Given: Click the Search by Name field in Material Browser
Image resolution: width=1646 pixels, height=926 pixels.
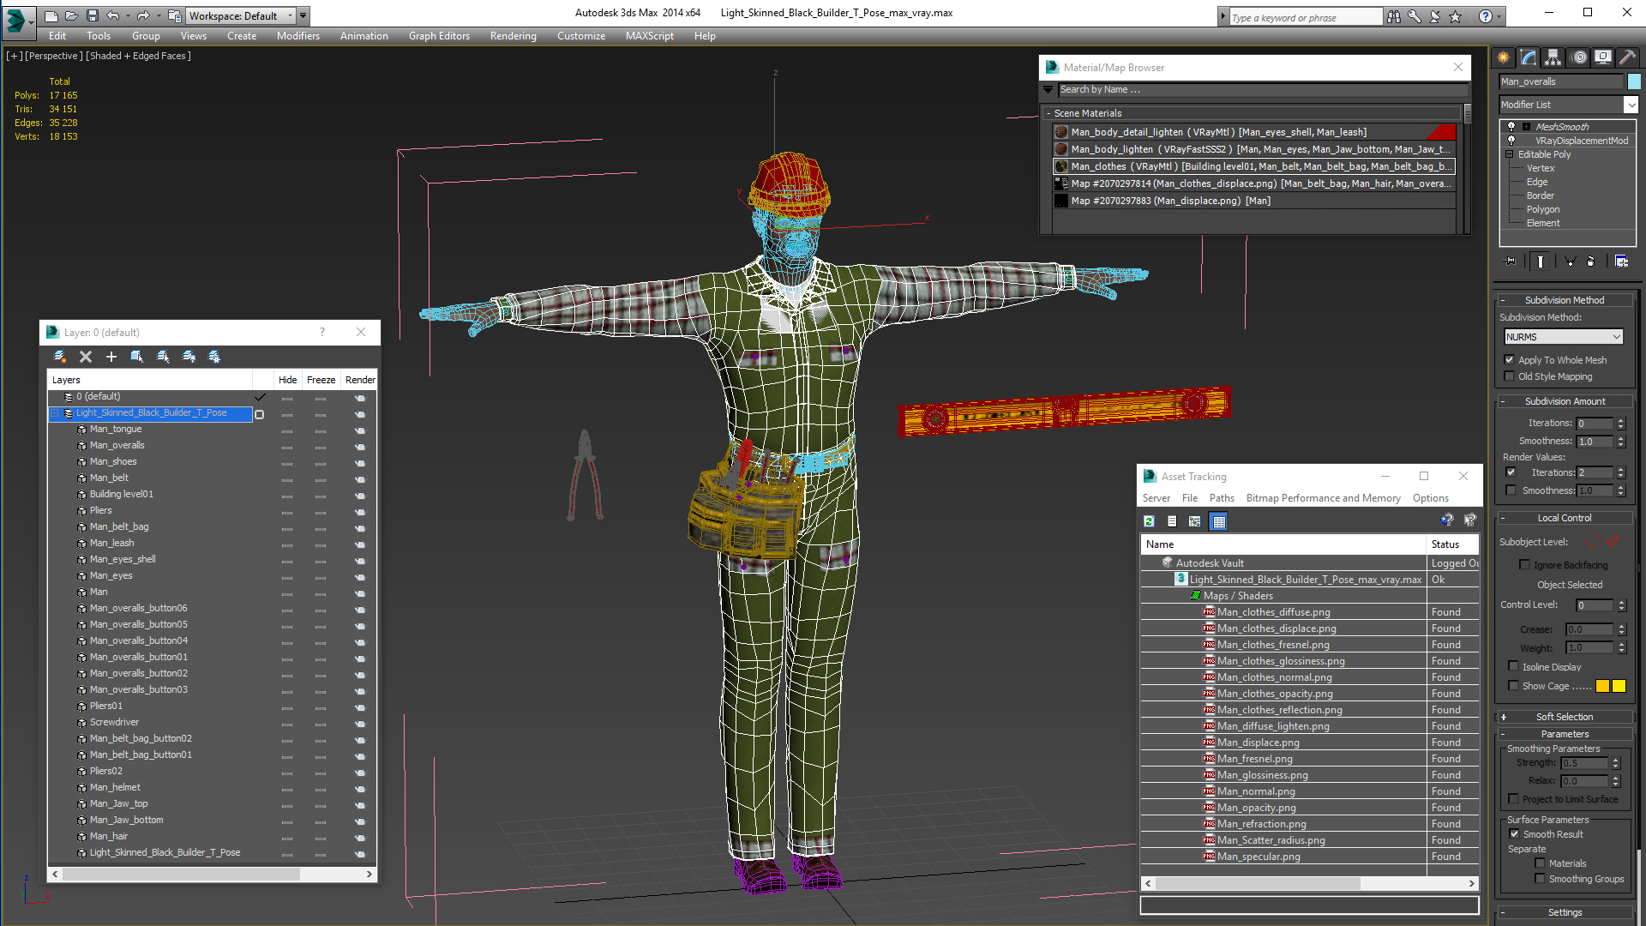Looking at the screenshot, I should [x=1263, y=89].
